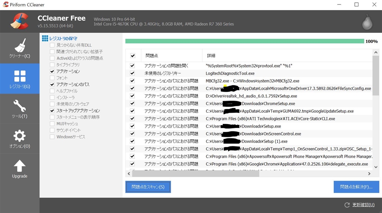The width and height of the screenshot is (382, 213).
Task: Select the Apowersoft Phone Manager path entry
Action: tap(289, 156)
